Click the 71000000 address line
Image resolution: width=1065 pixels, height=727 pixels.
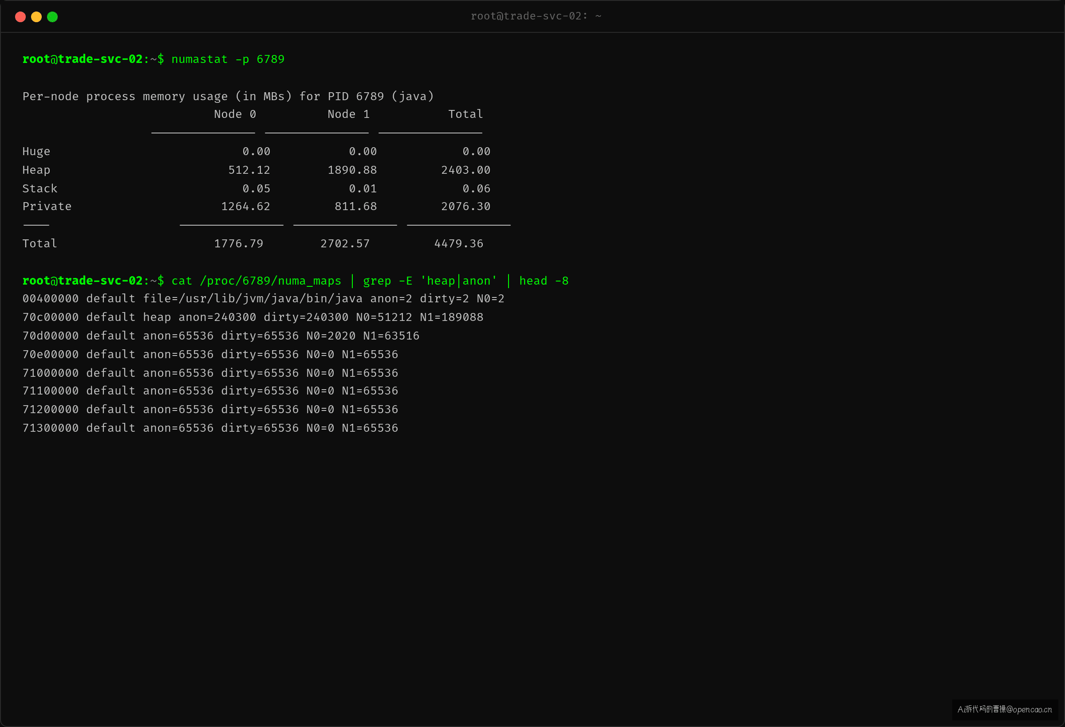(x=210, y=373)
